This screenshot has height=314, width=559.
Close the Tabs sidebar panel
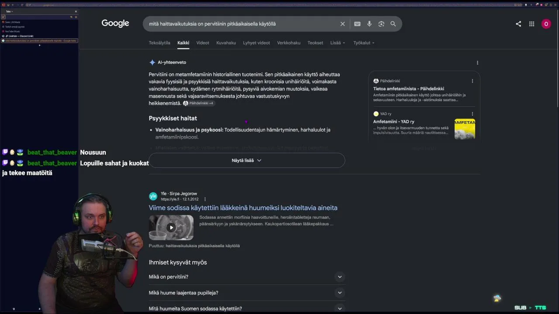76,11
